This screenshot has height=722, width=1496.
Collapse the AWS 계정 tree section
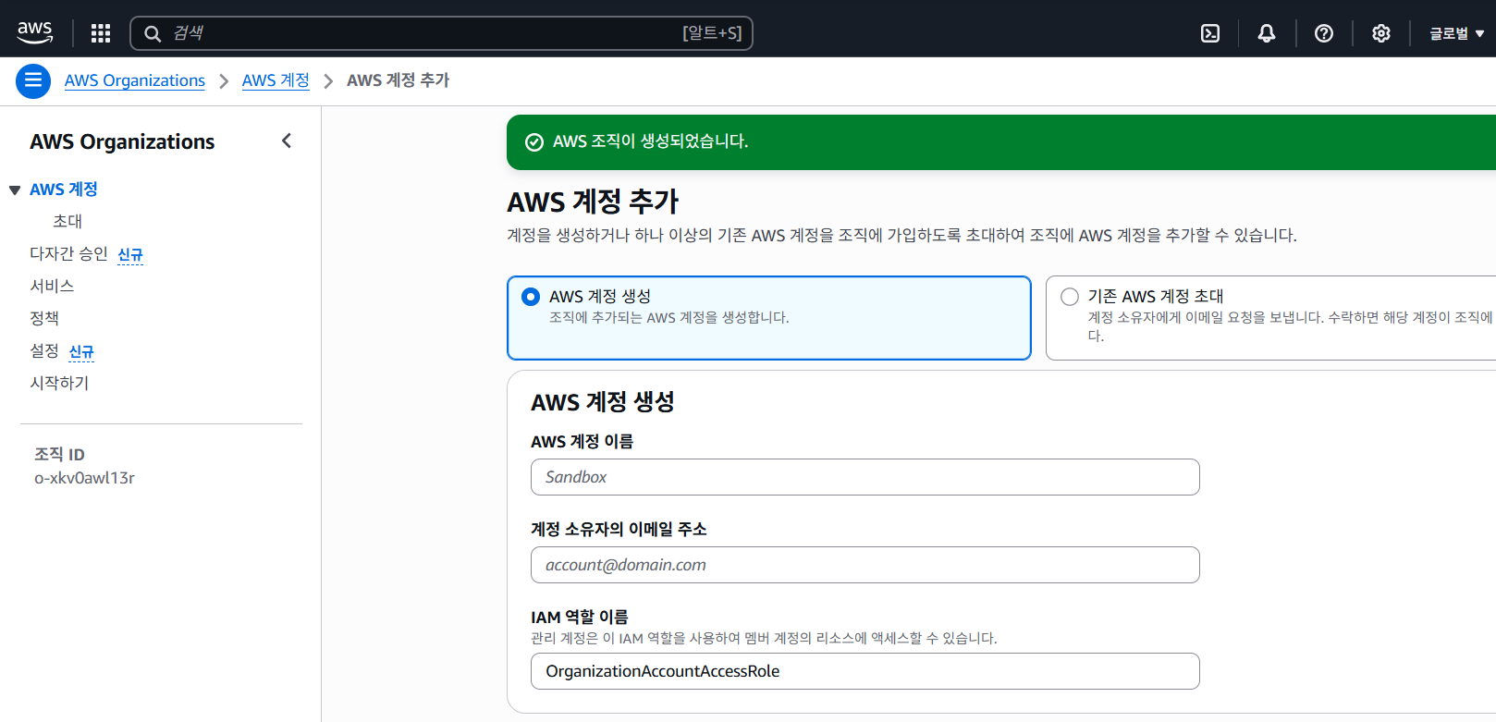tap(15, 190)
